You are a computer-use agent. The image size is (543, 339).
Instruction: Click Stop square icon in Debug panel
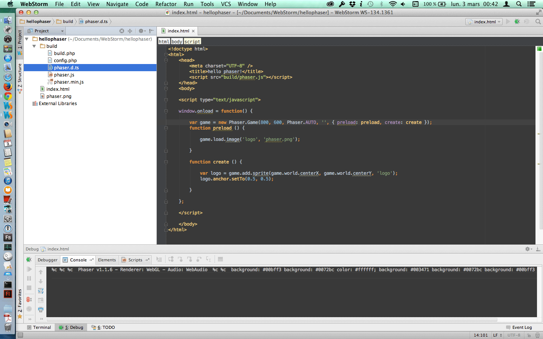pyautogui.click(x=29, y=288)
